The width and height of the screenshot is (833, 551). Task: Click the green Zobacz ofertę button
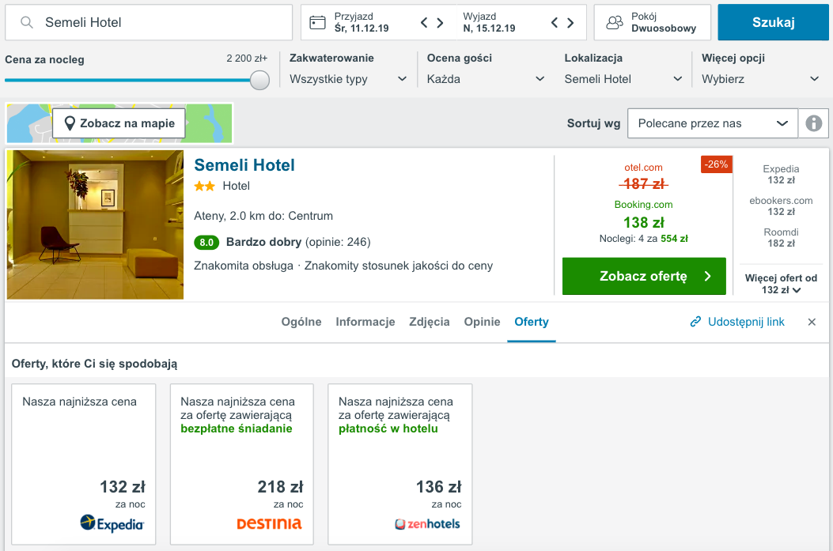[x=643, y=277]
